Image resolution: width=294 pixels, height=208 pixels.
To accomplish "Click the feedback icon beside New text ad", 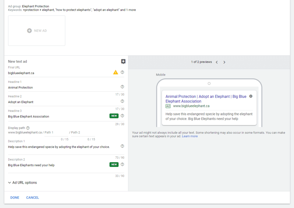I will click(123, 61).
